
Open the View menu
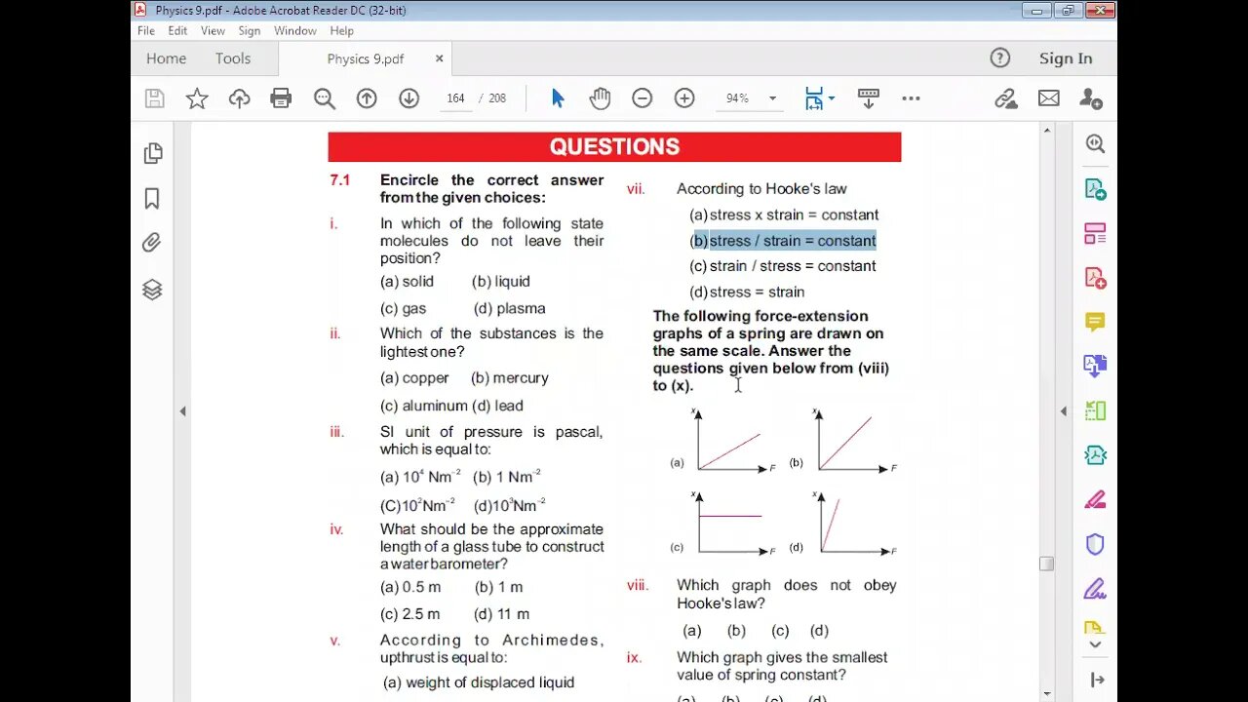(x=213, y=30)
